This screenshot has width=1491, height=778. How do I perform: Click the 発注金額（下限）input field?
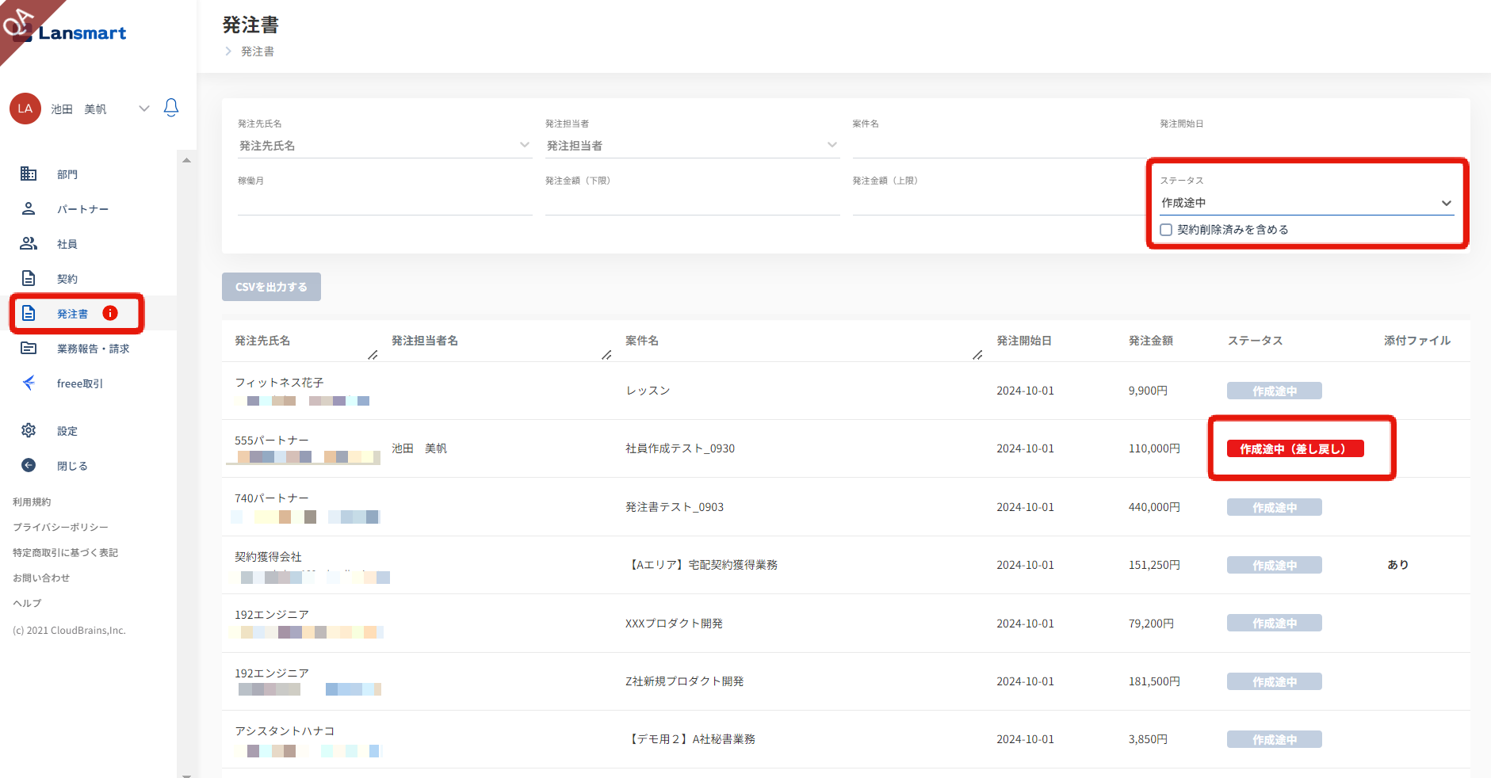(691, 203)
